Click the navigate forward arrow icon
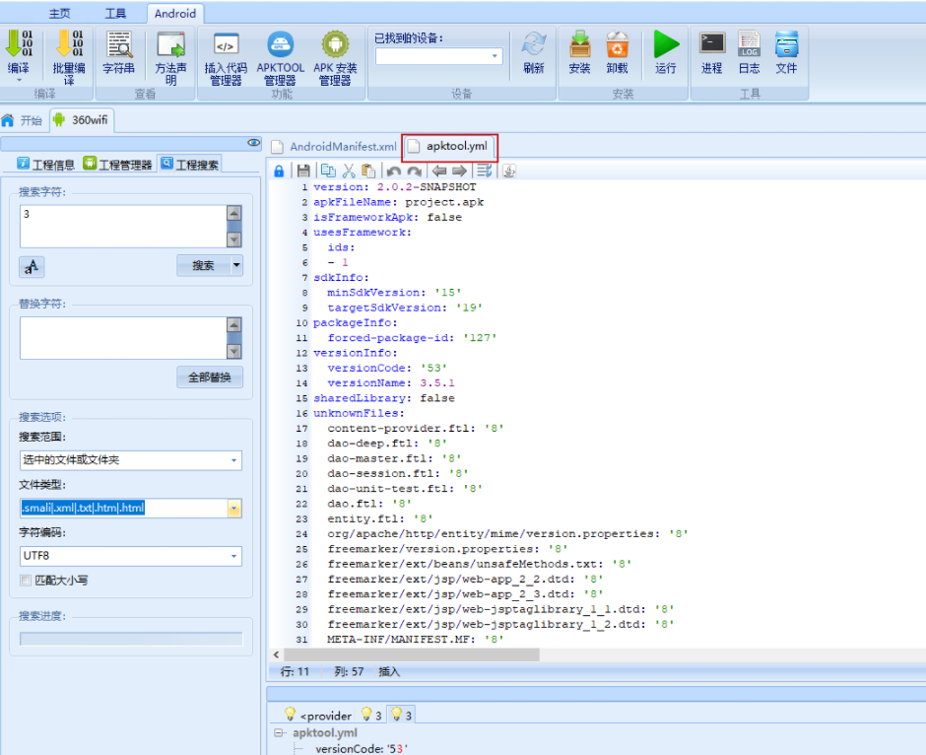 pos(459,172)
